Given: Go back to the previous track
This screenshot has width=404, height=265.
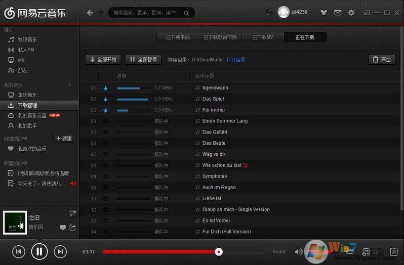Looking at the screenshot, I should click(19, 251).
